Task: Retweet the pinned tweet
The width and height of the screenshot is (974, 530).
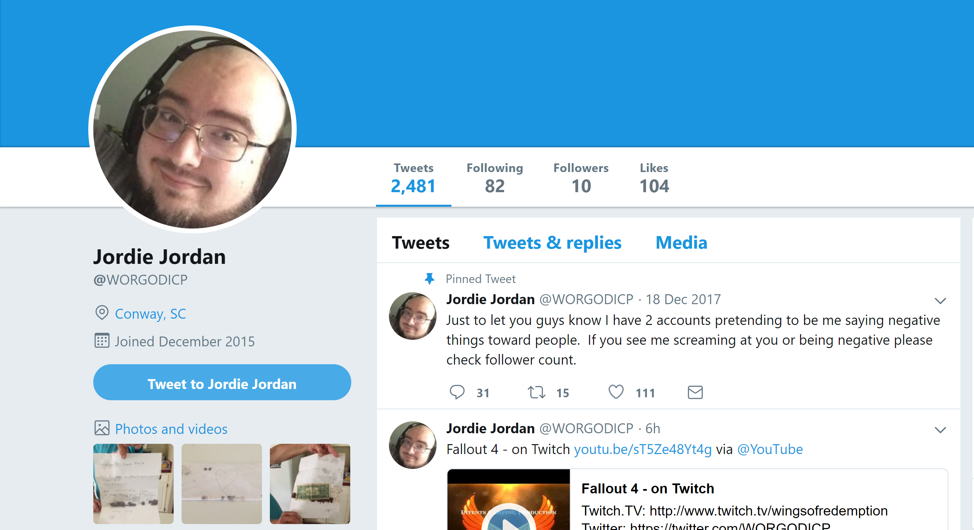Action: click(536, 392)
